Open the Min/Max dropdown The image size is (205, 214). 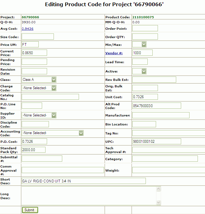[x=139, y=45]
